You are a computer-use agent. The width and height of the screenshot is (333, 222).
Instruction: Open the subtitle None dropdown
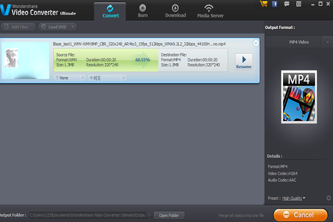click(x=70, y=78)
